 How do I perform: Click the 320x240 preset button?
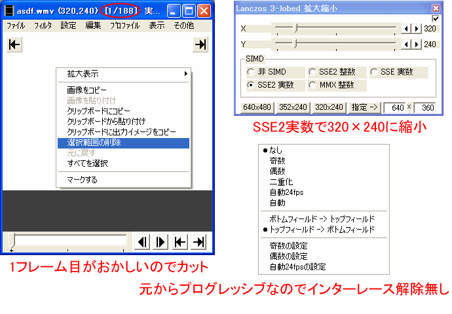tap(329, 107)
